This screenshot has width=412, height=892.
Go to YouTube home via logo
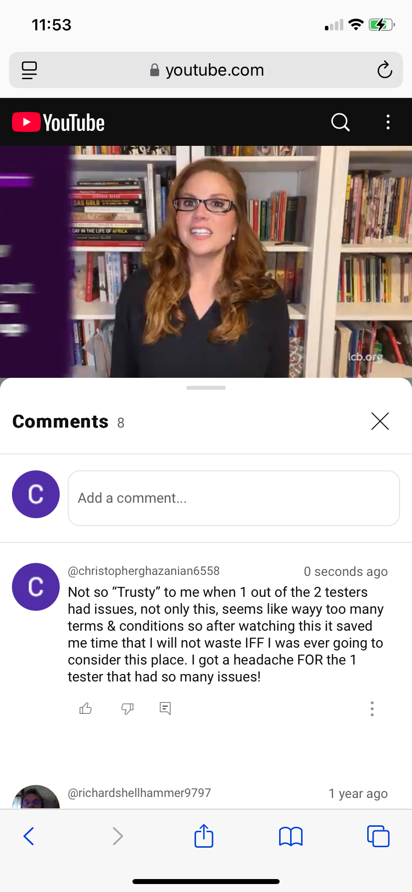(58, 122)
